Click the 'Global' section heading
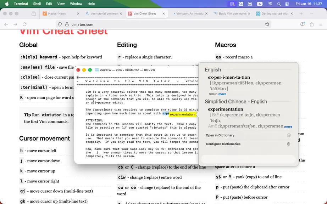The height and width of the screenshot is (204, 327). click(x=28, y=45)
